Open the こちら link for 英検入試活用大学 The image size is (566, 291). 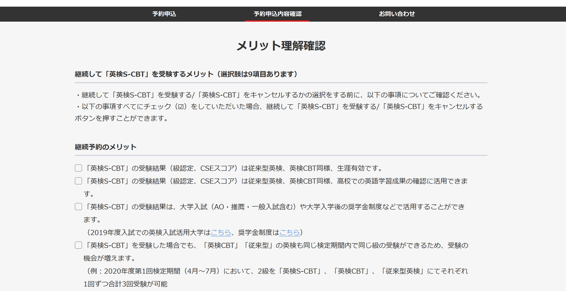[221, 232]
